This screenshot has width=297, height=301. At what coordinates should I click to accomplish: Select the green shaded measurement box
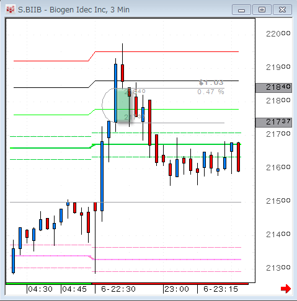pyautogui.click(x=123, y=105)
